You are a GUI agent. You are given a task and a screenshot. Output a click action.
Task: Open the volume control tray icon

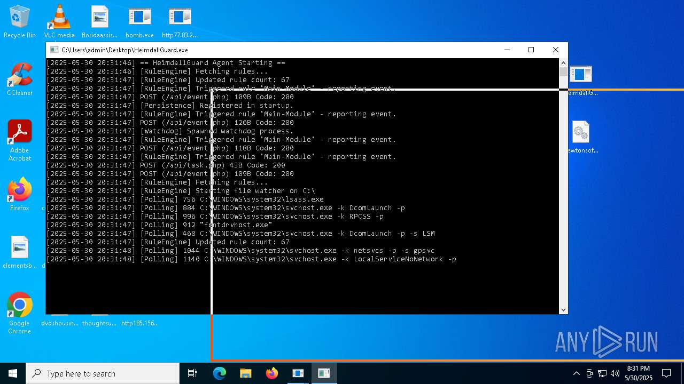[x=615, y=373]
